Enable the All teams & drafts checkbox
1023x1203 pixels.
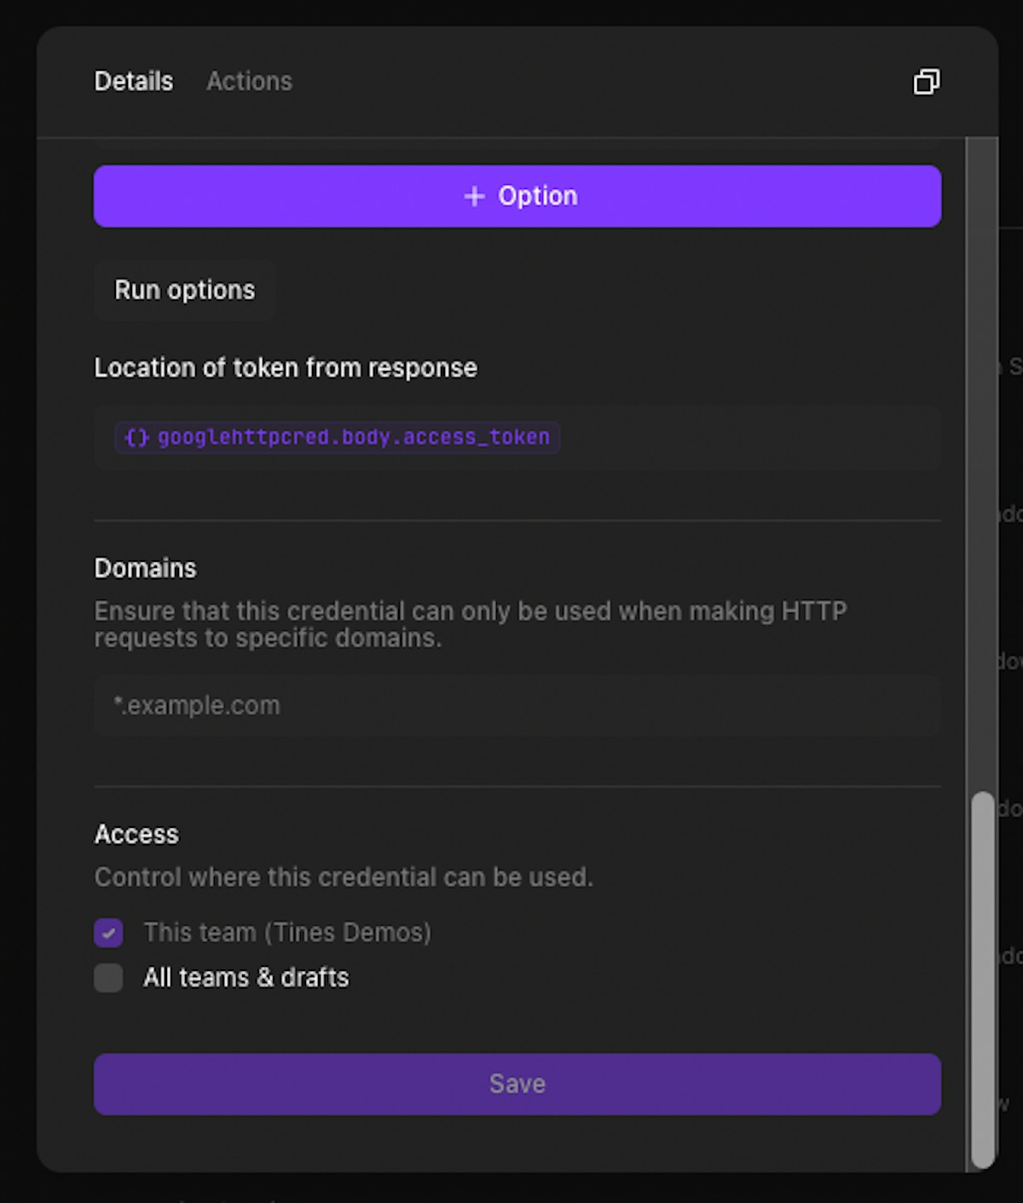[x=108, y=978]
